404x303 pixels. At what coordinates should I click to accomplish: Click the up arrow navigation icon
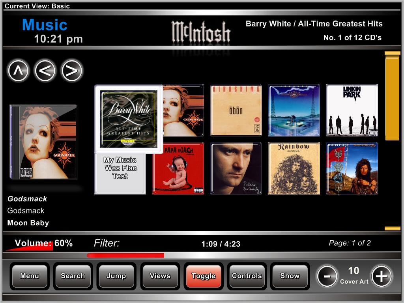click(x=18, y=71)
